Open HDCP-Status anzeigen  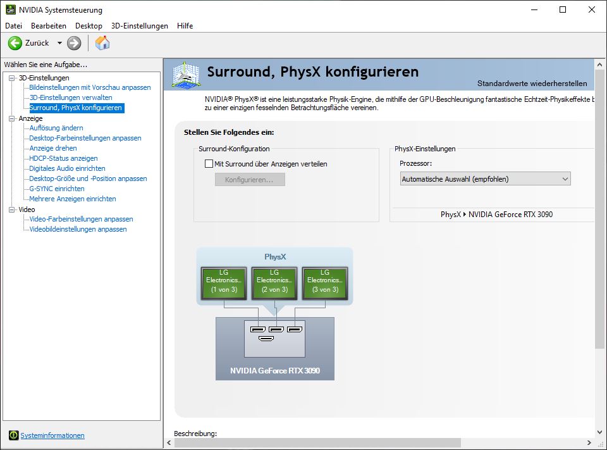point(63,158)
